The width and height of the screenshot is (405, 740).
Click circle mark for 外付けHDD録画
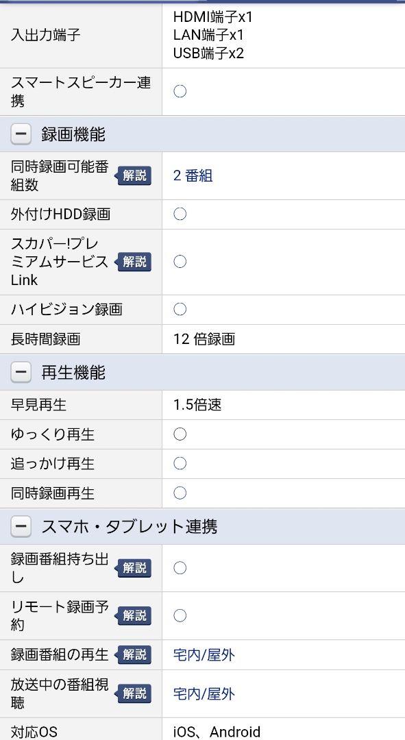(x=180, y=214)
